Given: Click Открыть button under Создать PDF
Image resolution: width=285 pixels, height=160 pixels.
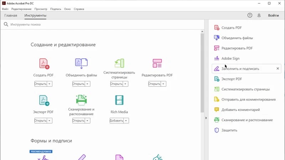Looking at the screenshot, I should point(41,84).
